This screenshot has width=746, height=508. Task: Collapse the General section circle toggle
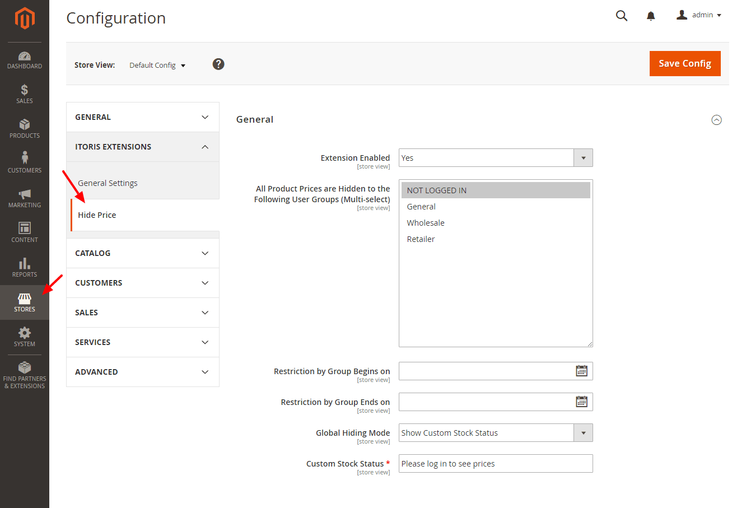716,120
